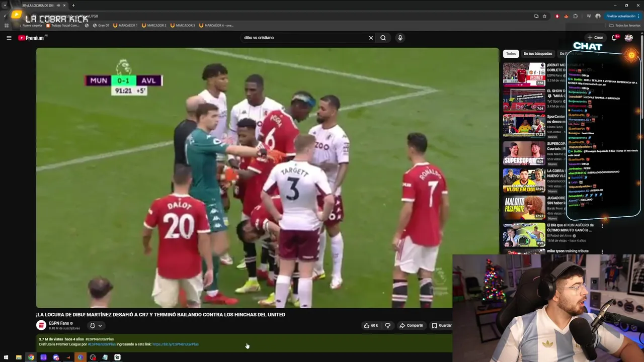Dislike the video with the thumbs down
Viewport: 644px width, 362px height.
tap(387, 326)
